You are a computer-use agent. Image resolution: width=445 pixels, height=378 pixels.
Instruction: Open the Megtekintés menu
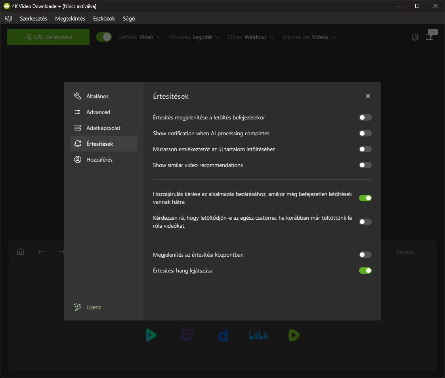tap(70, 19)
